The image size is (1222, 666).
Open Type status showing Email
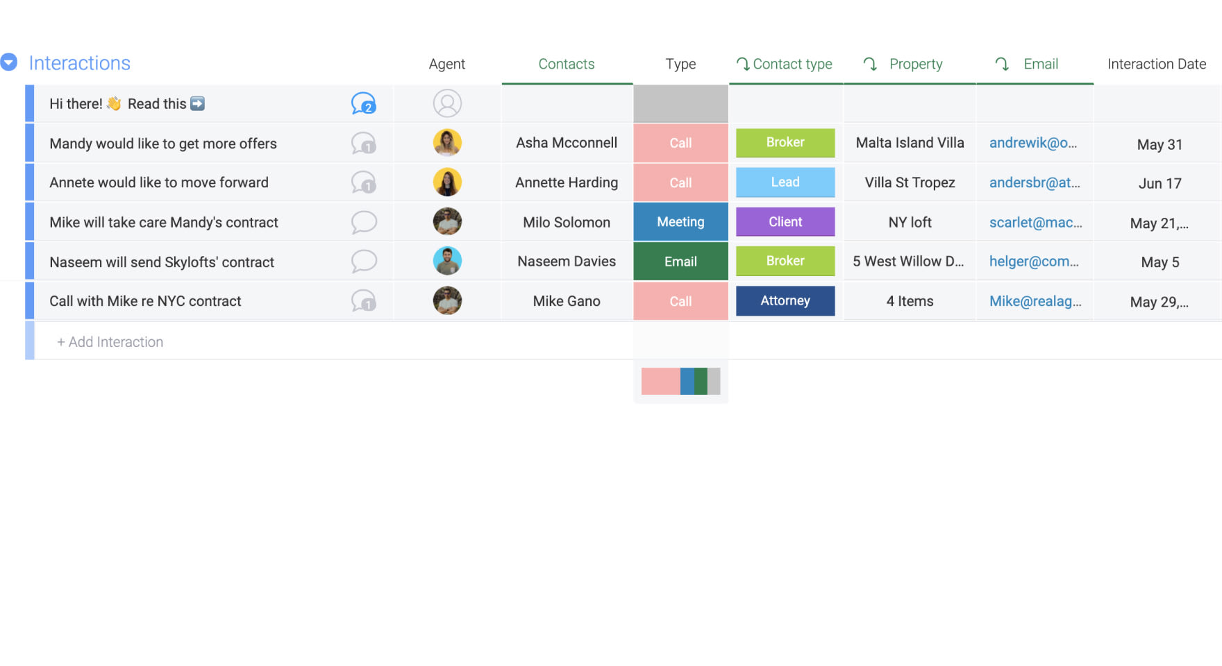pos(680,262)
